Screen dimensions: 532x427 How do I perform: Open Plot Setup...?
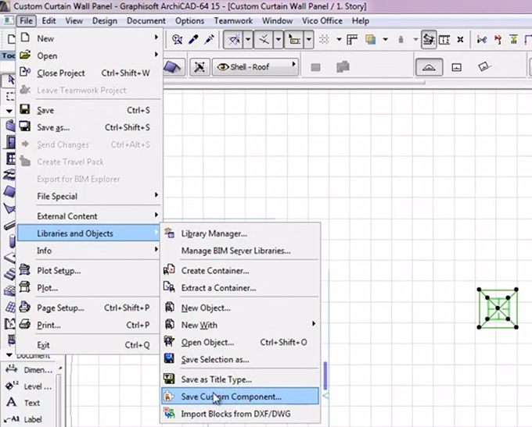(88, 271)
